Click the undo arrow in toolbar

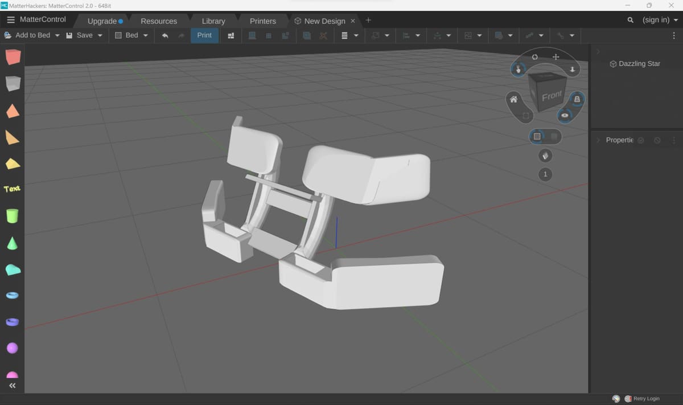pos(165,35)
